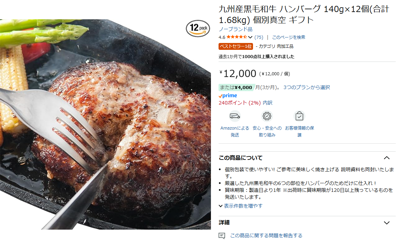This screenshot has height=241, width=404.
Task: Click この商品に関する問題を報告する link
Action: (x=266, y=235)
